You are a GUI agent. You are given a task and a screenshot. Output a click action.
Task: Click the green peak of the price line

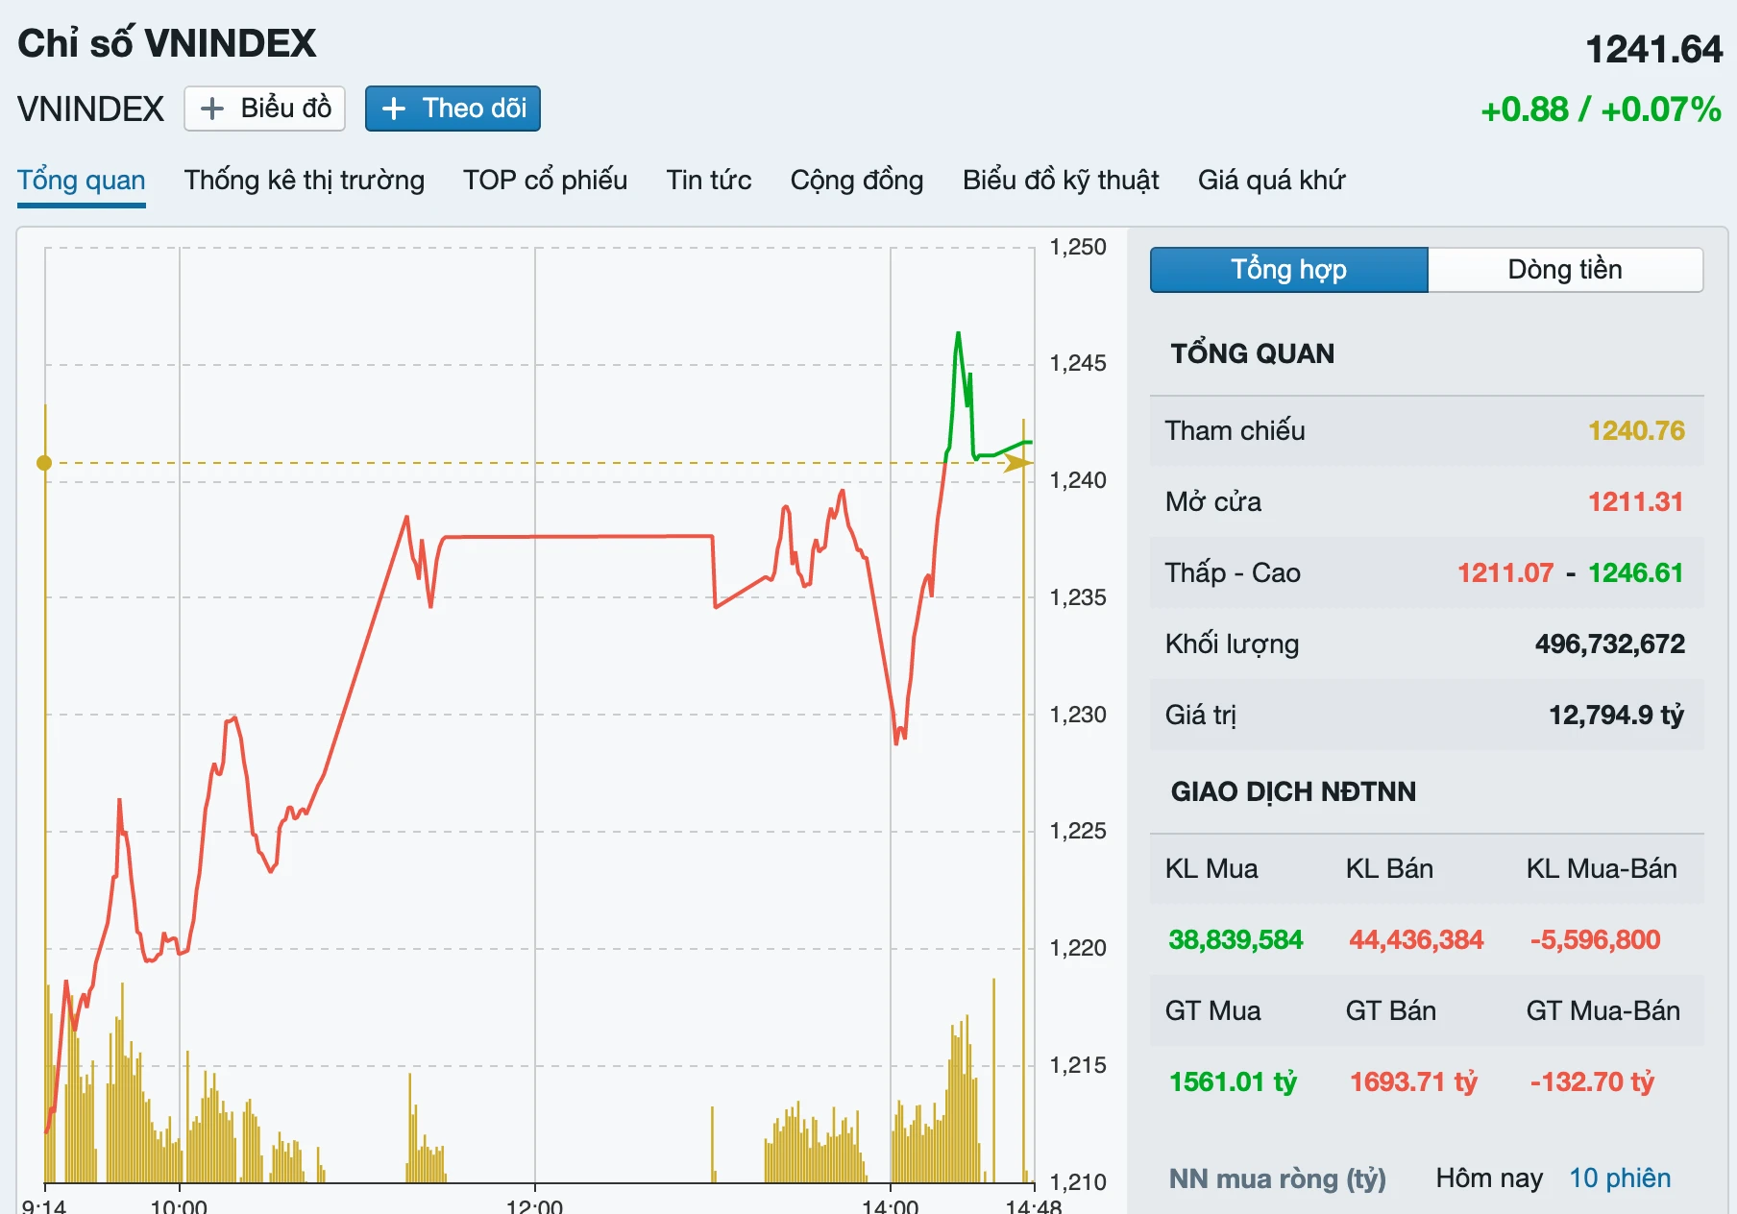click(958, 334)
